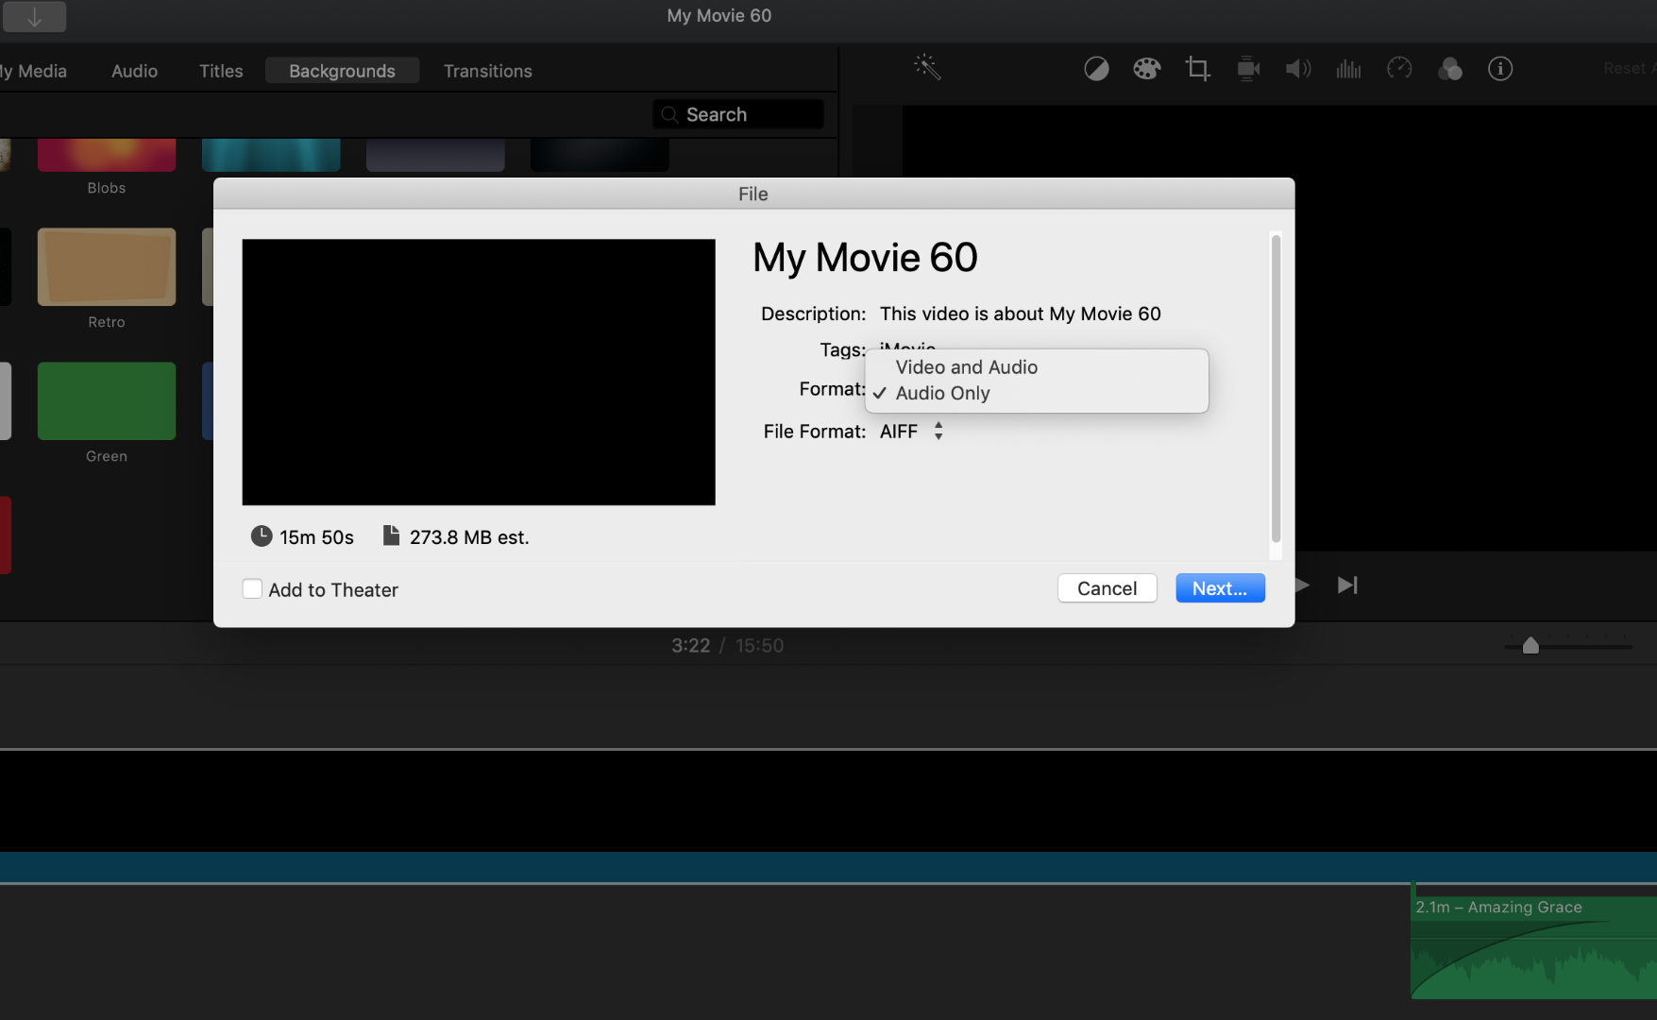The height and width of the screenshot is (1020, 1657).
Task: Select the Green background thumbnail
Action: (107, 400)
